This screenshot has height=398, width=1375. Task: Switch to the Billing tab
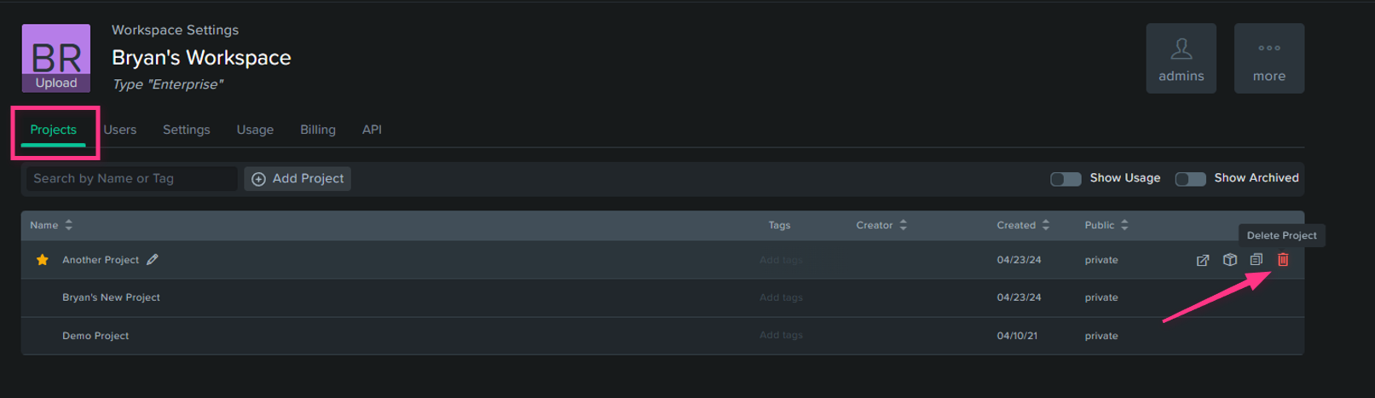point(318,130)
